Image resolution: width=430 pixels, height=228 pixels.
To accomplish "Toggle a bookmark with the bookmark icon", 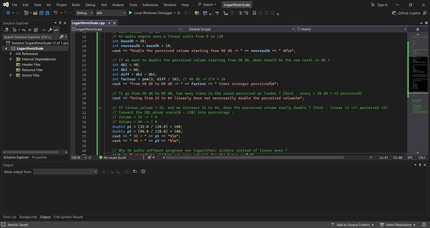I will tap(254, 13).
